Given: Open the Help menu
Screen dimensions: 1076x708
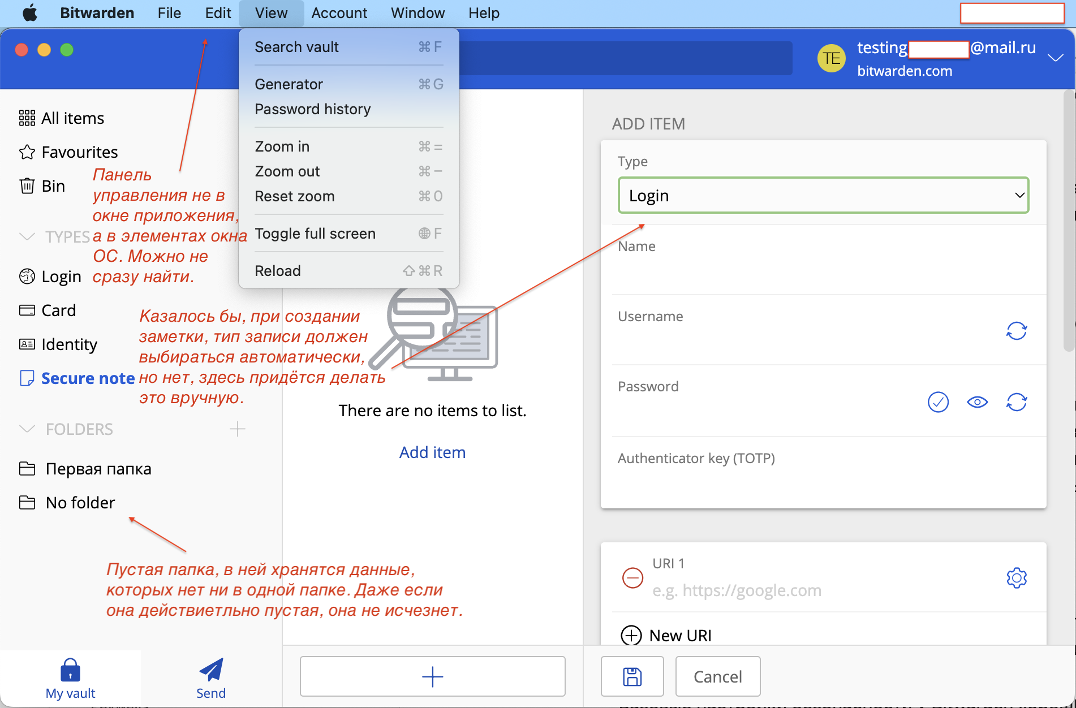Looking at the screenshot, I should (484, 13).
